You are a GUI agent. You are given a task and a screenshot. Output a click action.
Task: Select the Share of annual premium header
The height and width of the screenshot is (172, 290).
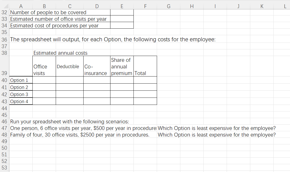[x=122, y=66]
